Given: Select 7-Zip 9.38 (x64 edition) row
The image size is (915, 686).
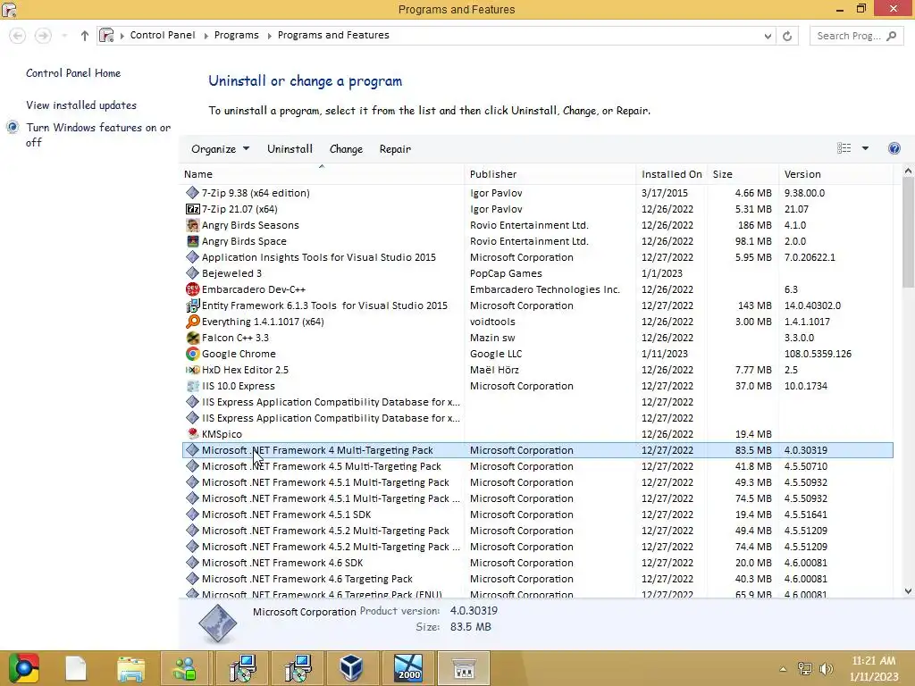Looking at the screenshot, I should 537,193.
